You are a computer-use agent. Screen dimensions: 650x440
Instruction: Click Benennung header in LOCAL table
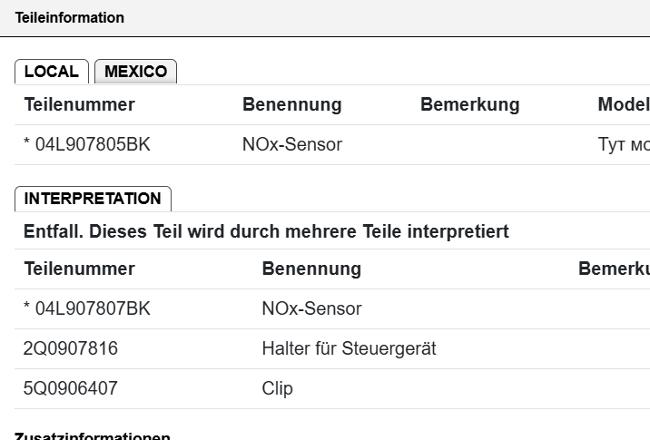[x=291, y=104]
